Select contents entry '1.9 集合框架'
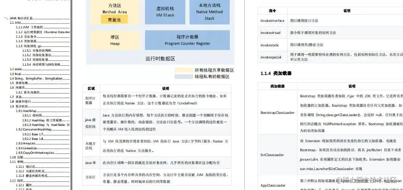Image resolution: width=403 pixels, height=190 pixels. (40, 106)
